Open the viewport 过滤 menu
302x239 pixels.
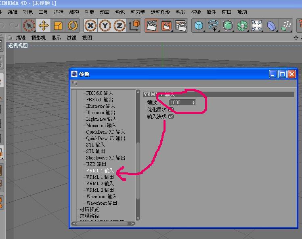click(71, 38)
